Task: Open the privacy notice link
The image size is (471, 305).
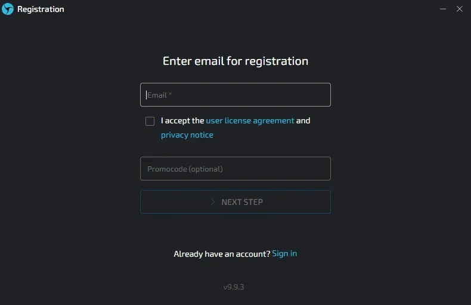Action: pyautogui.click(x=187, y=135)
